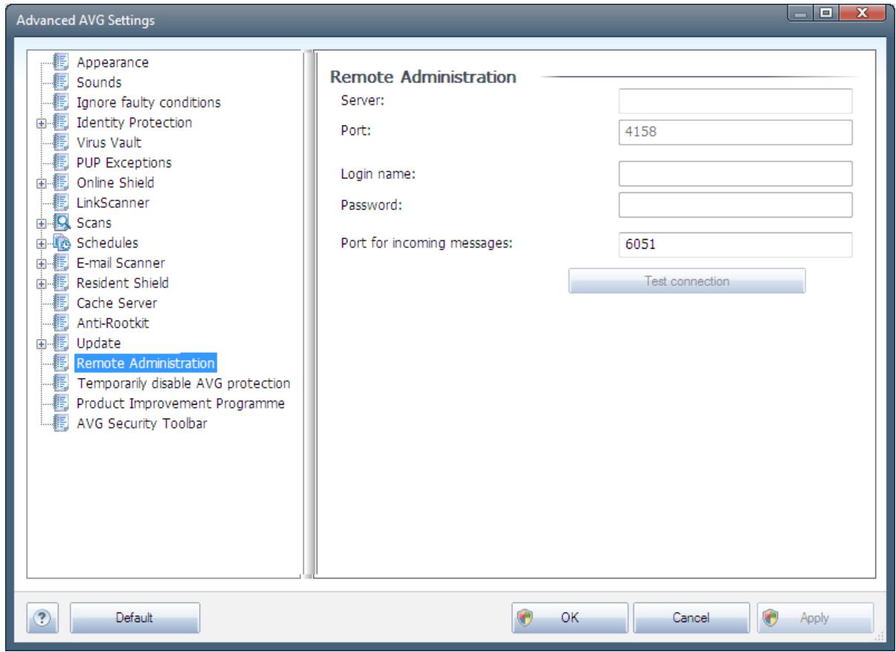Select the Update label
Viewport: 896px width, 652px height.
[x=99, y=343]
